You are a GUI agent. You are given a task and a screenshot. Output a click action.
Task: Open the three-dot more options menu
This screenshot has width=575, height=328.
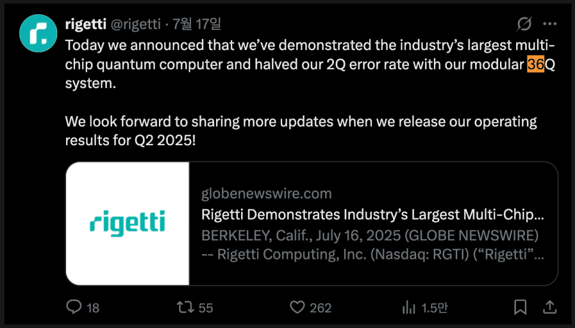pyautogui.click(x=551, y=24)
